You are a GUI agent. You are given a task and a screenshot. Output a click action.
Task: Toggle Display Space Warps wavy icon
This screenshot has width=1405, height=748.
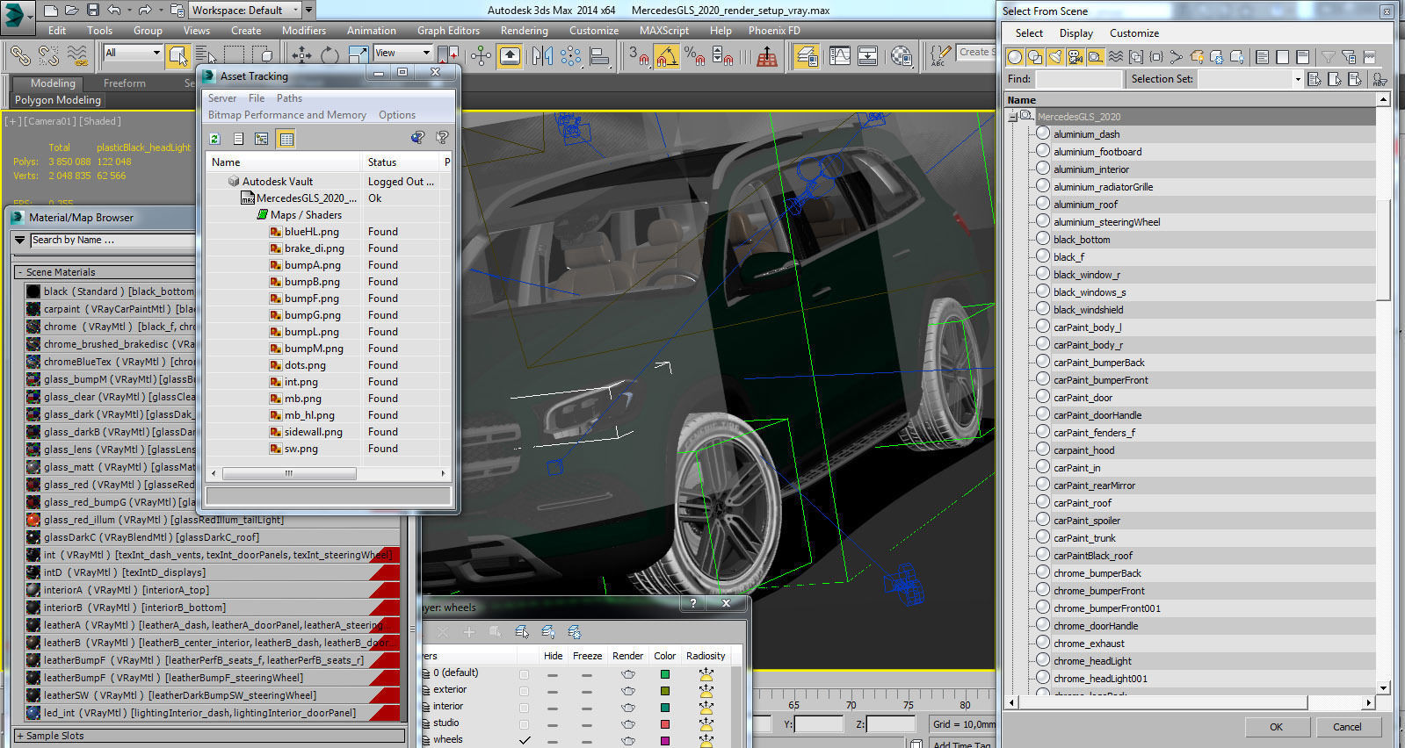pos(1116,57)
